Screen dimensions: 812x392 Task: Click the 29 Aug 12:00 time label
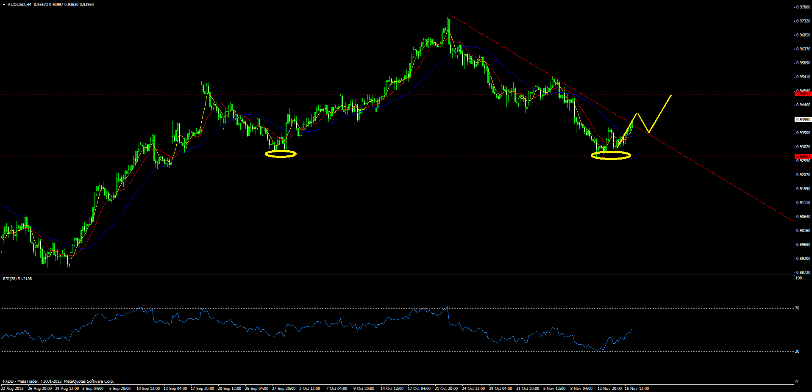67,389
